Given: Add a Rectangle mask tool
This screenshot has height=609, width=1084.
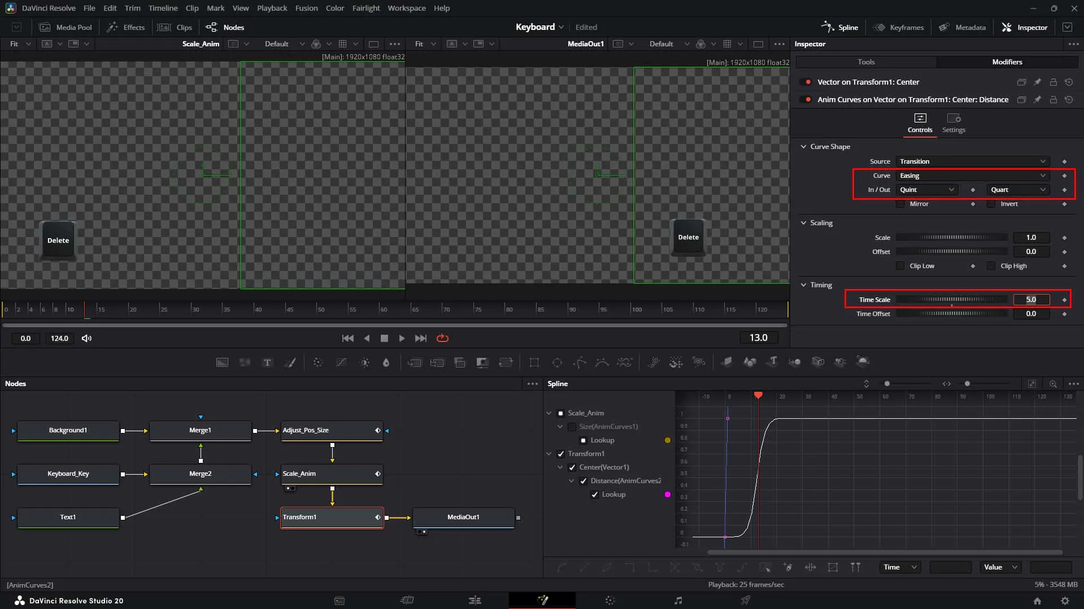Looking at the screenshot, I should coord(534,362).
